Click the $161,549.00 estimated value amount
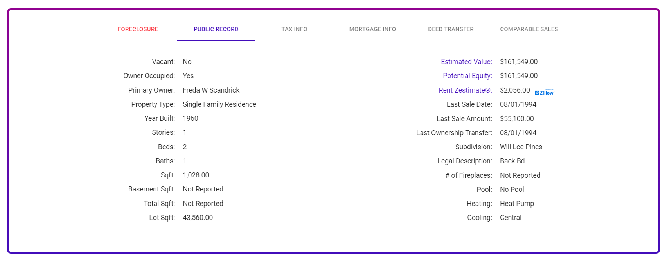 tap(519, 62)
